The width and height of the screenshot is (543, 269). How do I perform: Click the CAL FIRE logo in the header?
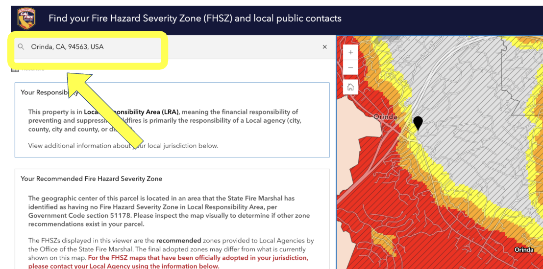pyautogui.click(x=26, y=19)
